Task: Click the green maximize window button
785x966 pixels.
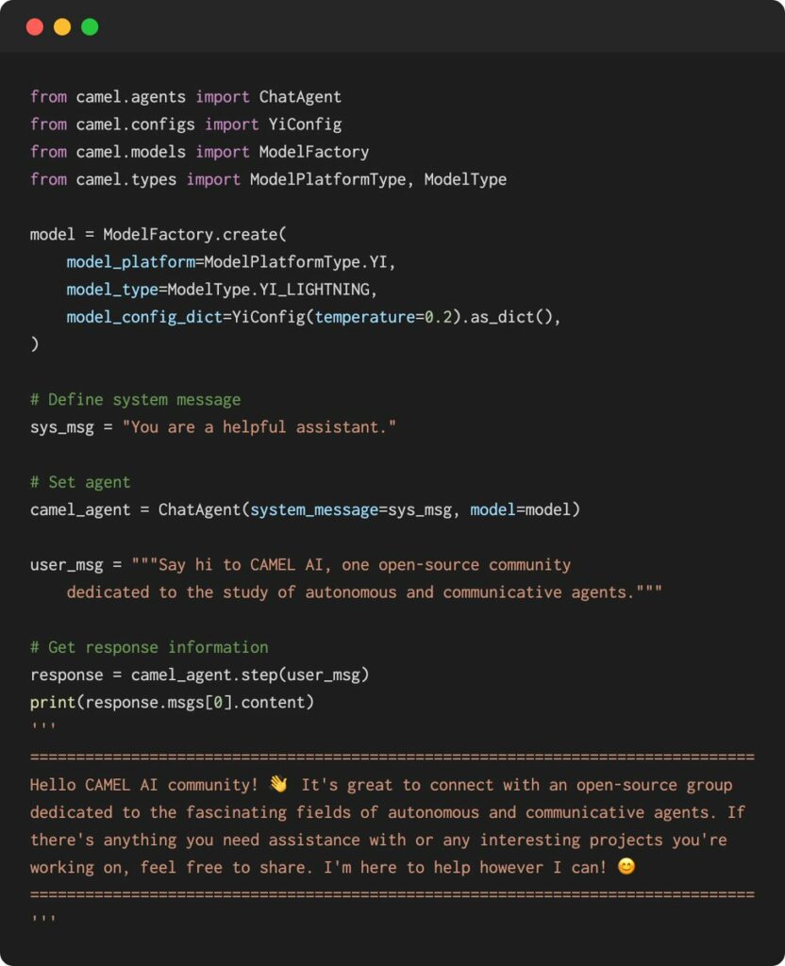Action: [90, 26]
